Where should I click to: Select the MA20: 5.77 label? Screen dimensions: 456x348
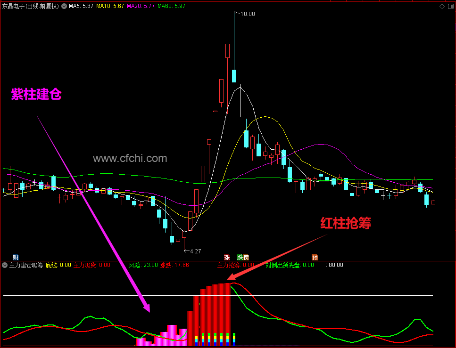tap(141, 6)
